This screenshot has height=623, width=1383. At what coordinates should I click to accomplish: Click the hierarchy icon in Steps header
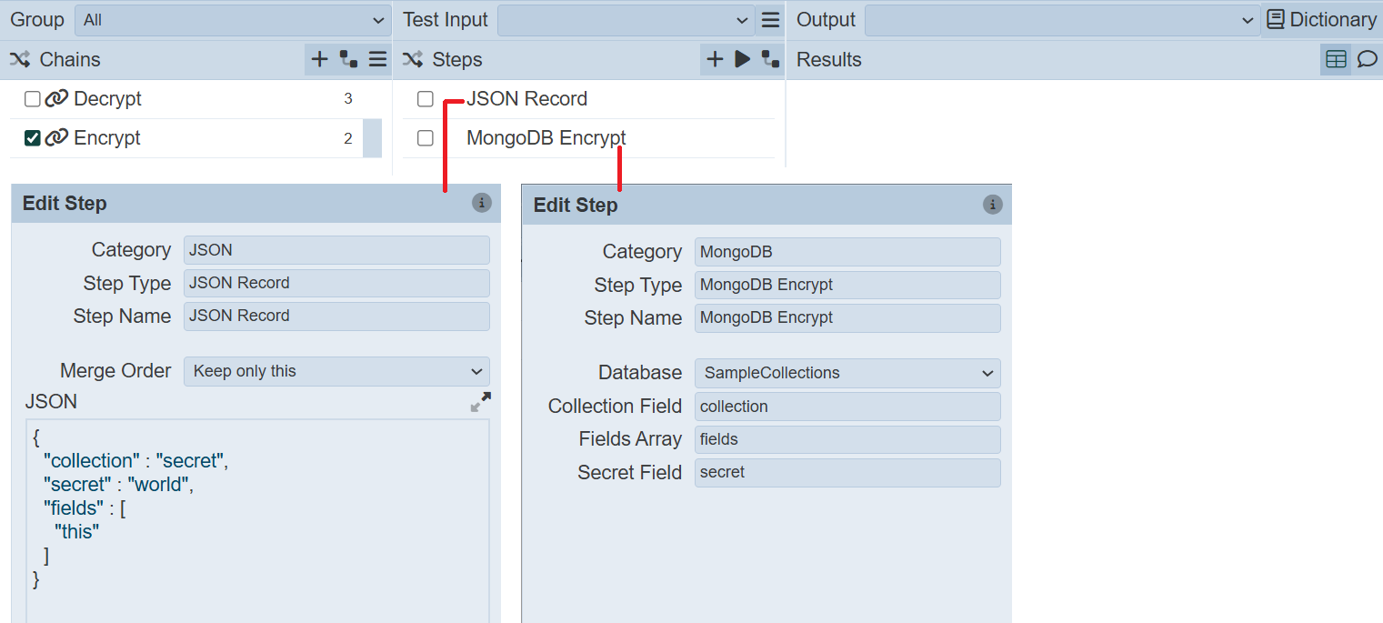click(x=770, y=60)
